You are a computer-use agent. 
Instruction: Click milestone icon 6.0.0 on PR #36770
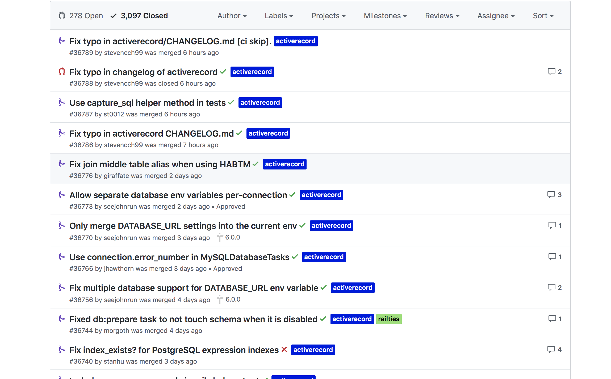click(x=220, y=237)
